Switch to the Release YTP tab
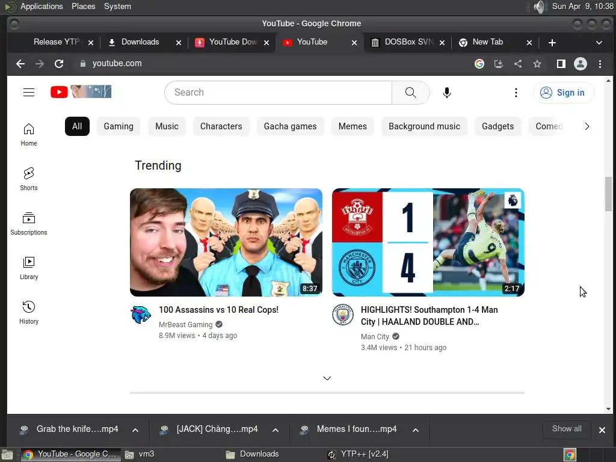 (56, 42)
